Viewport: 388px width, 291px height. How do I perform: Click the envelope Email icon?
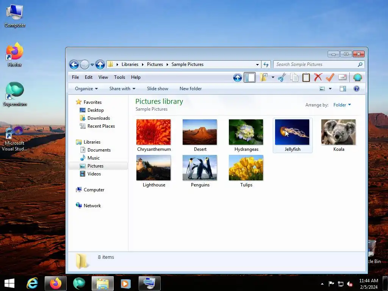(342, 77)
